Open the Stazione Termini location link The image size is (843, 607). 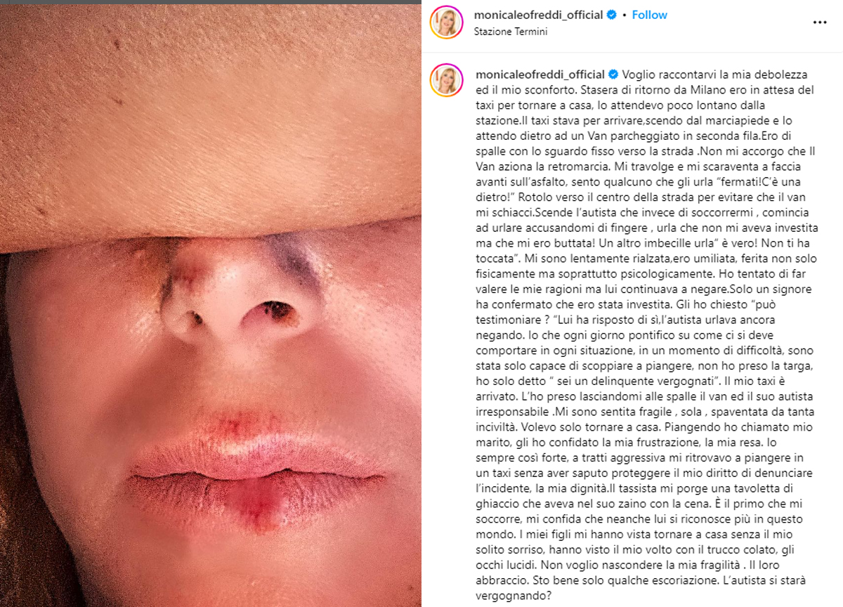pos(511,32)
